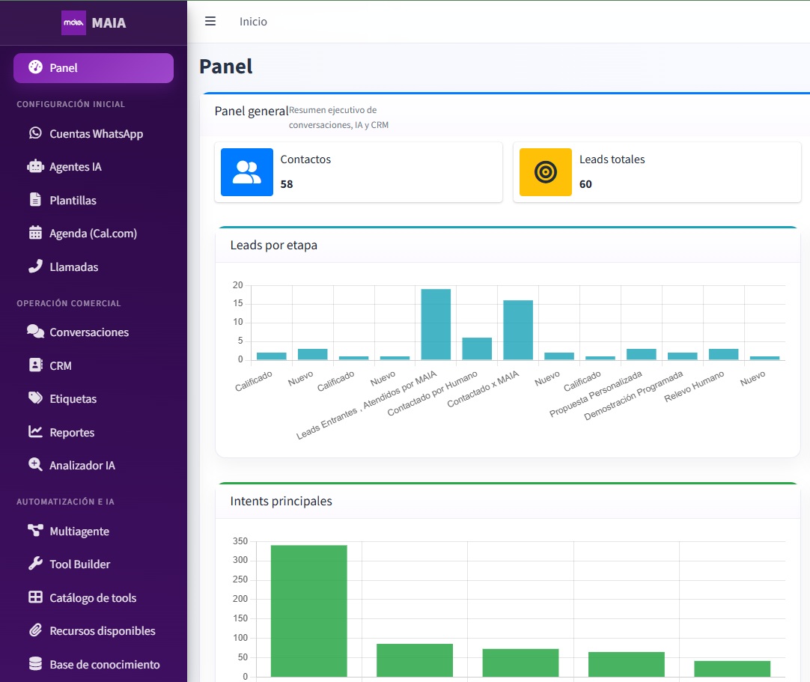The width and height of the screenshot is (810, 682).
Task: Click the Panel dashboard gauge icon
Action: pyautogui.click(x=36, y=67)
